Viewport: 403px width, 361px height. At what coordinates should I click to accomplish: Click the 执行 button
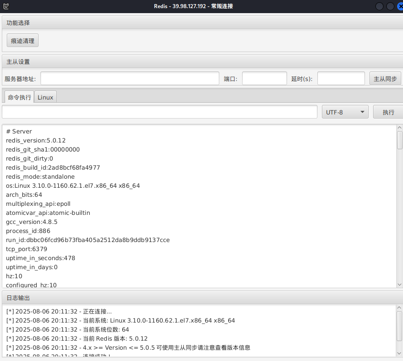(x=388, y=112)
